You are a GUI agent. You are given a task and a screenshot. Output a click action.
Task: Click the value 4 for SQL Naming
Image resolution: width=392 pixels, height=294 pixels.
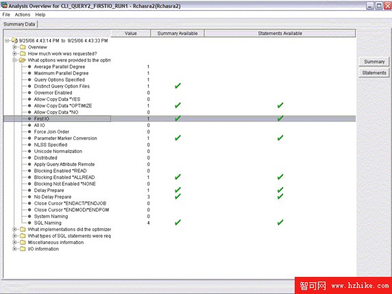148,223
